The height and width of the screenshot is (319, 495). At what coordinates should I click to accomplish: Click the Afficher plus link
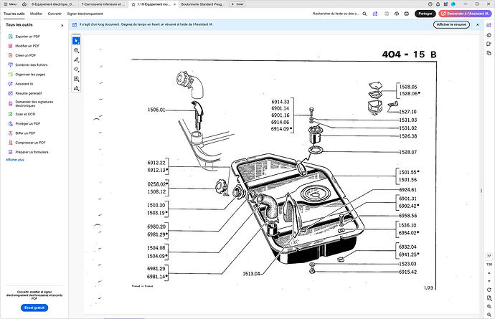(x=15, y=160)
